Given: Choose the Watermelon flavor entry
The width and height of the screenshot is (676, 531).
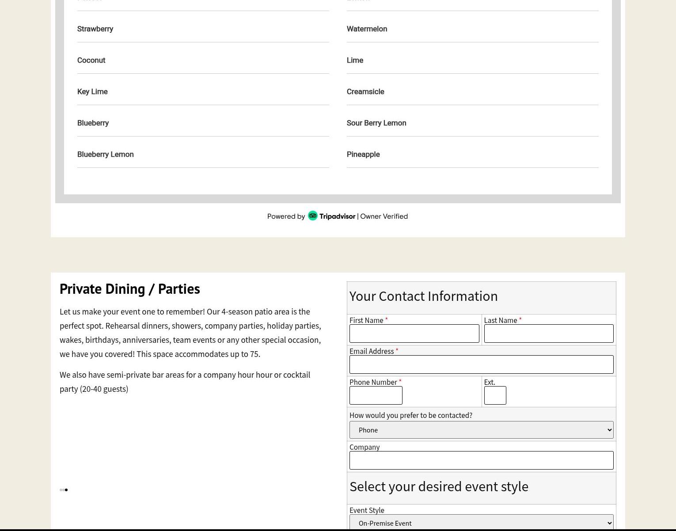Looking at the screenshot, I should [367, 29].
